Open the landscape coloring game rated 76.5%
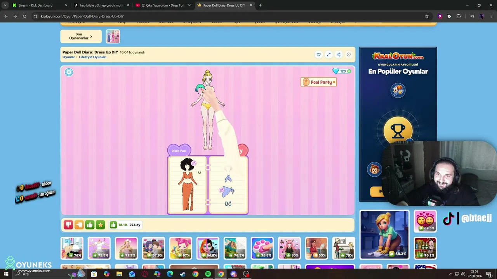Image resolution: width=497 pixels, height=279 pixels. click(x=235, y=248)
